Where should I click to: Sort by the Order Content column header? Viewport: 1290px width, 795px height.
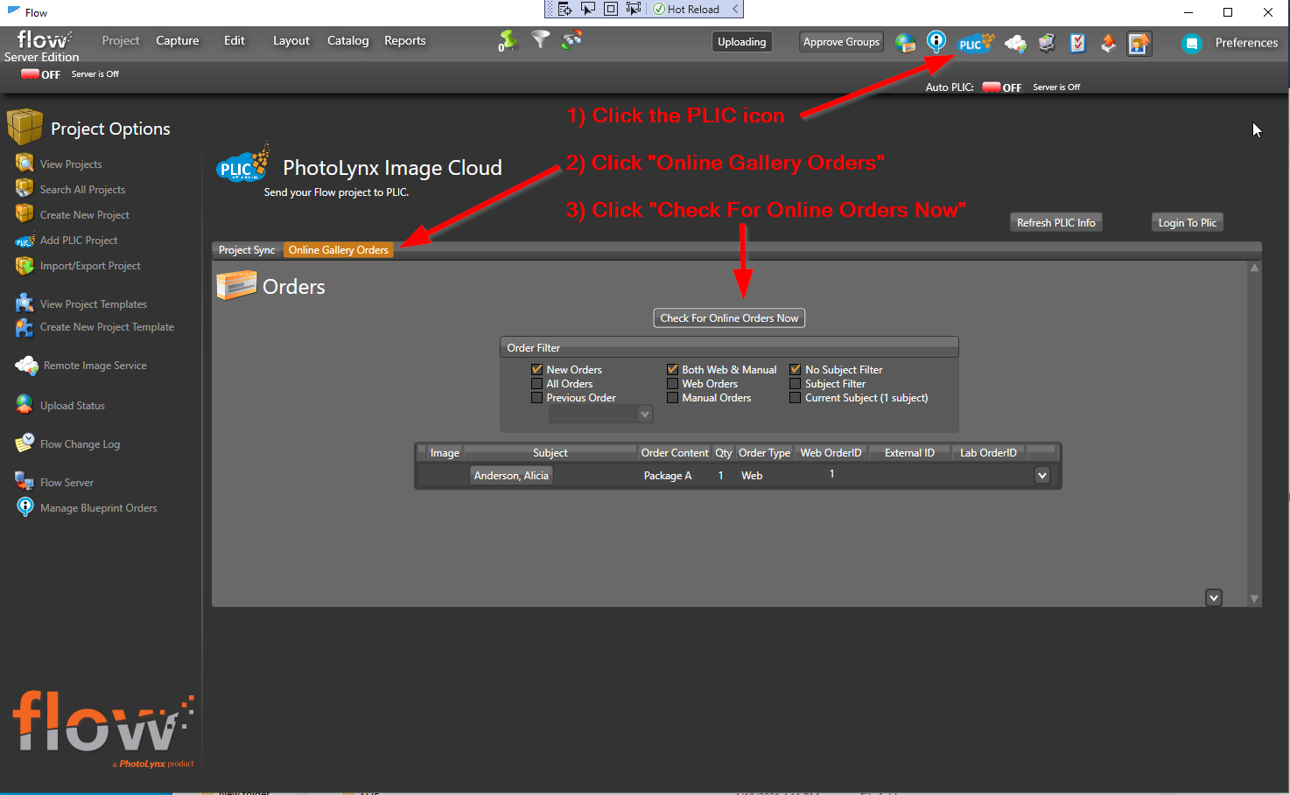point(675,453)
